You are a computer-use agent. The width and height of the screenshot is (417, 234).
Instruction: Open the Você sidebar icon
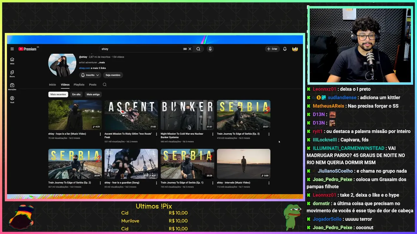(12, 99)
